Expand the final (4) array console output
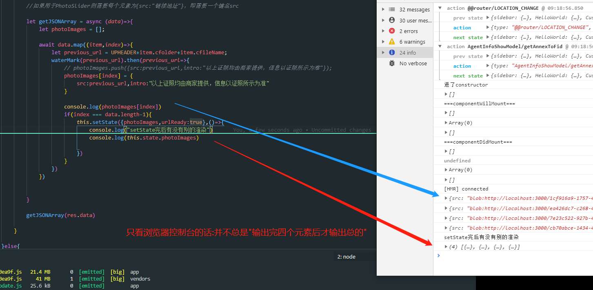This screenshot has width=593, height=290. click(x=446, y=247)
